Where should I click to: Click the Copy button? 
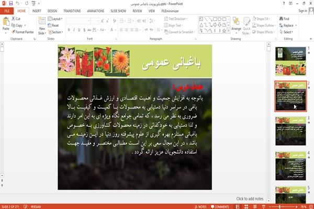[17, 26]
